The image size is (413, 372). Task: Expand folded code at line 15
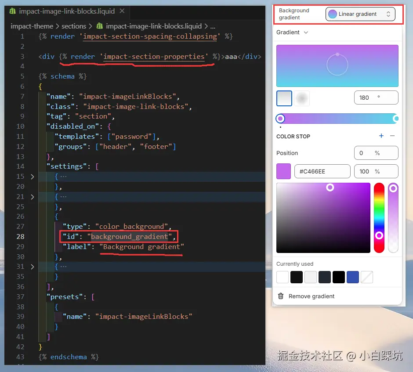(33, 177)
